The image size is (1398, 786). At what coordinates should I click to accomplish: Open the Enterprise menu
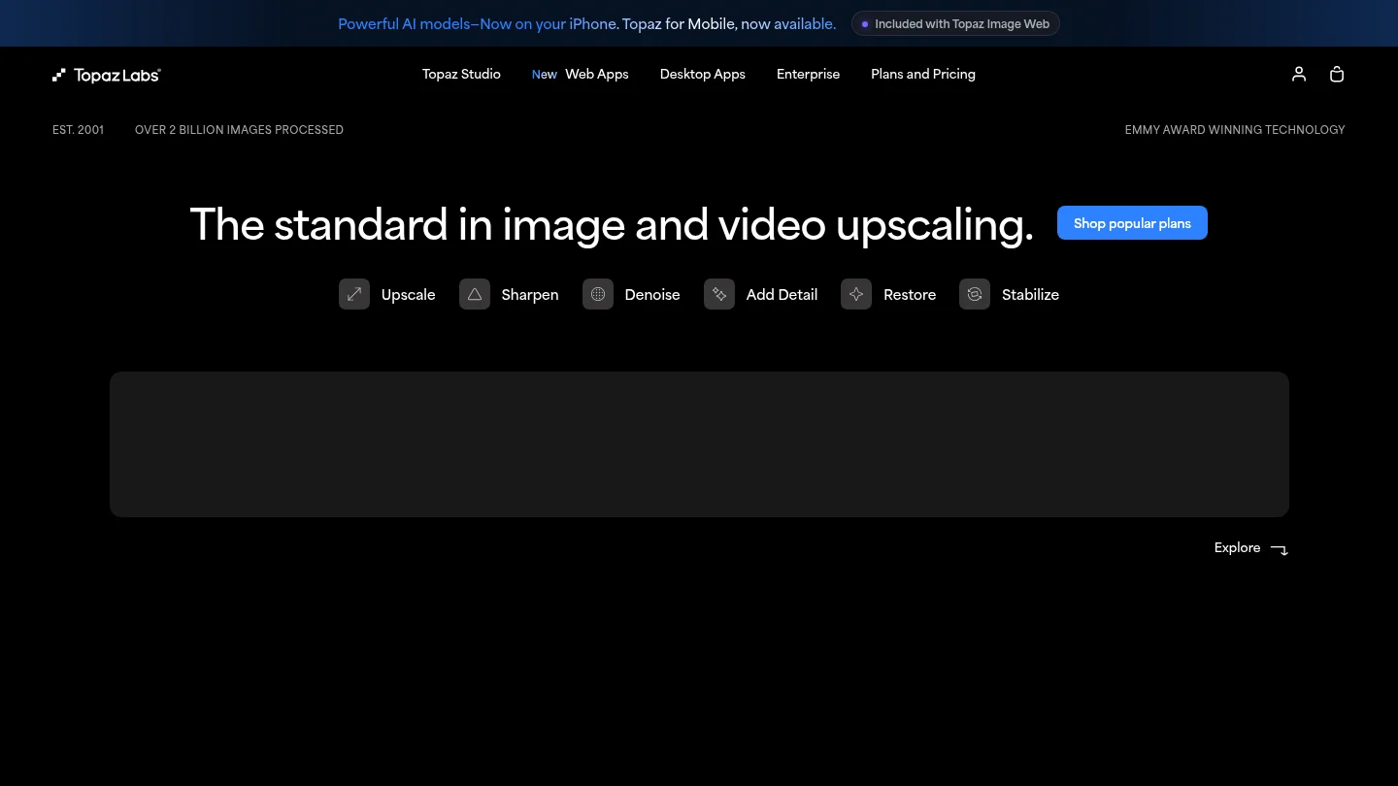point(808,74)
